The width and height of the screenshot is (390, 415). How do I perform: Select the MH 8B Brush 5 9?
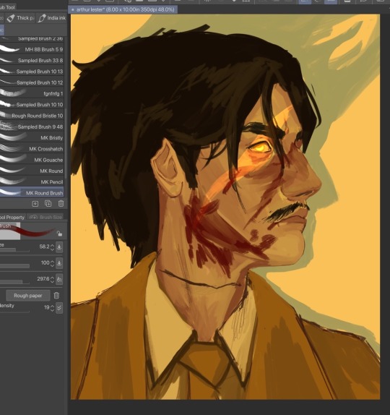pyautogui.click(x=32, y=49)
